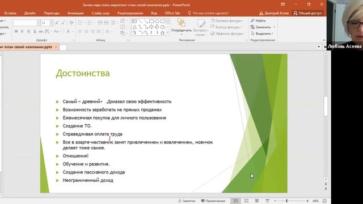Screen dimensions: 363x204
Task: Increase the list indent level
Action: coord(106,23)
